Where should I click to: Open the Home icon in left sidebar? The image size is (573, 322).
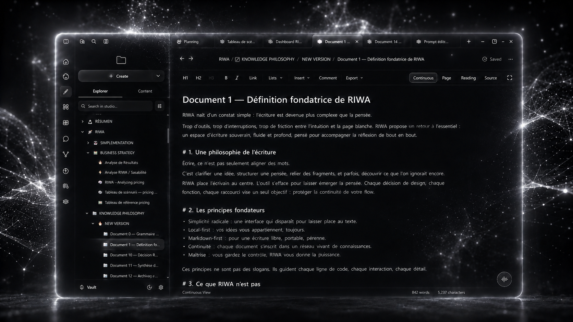66,62
